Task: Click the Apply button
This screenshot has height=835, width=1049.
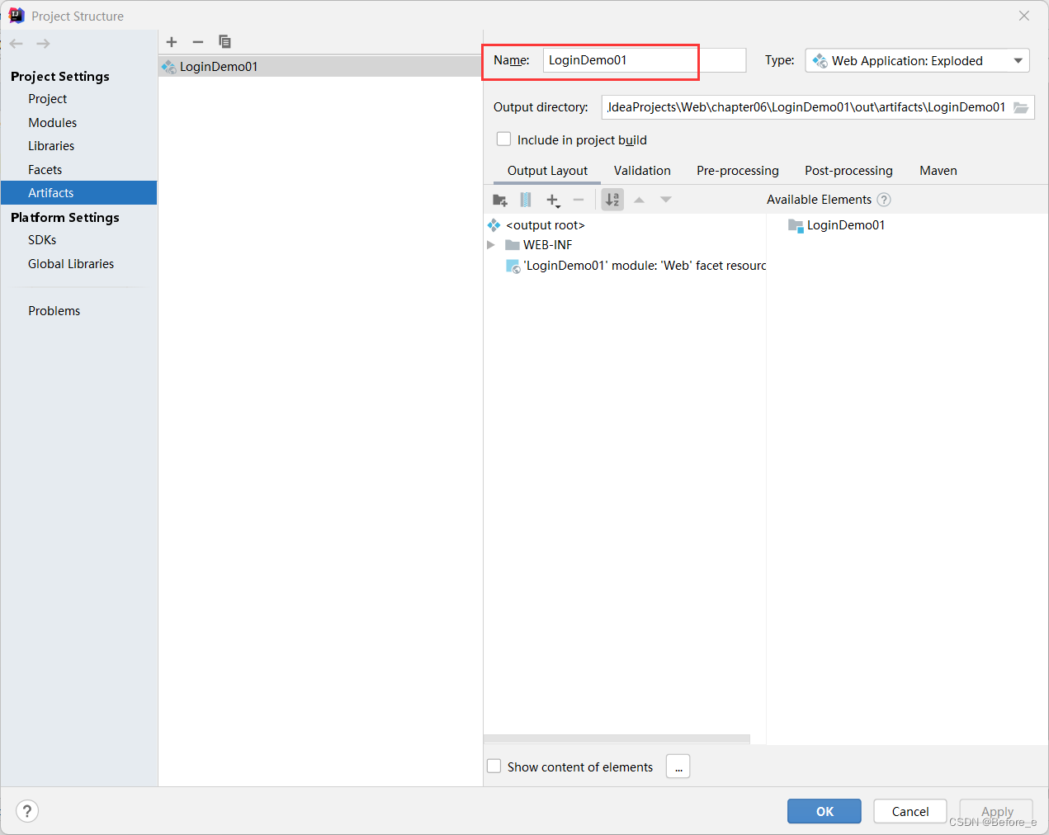Action: (996, 811)
